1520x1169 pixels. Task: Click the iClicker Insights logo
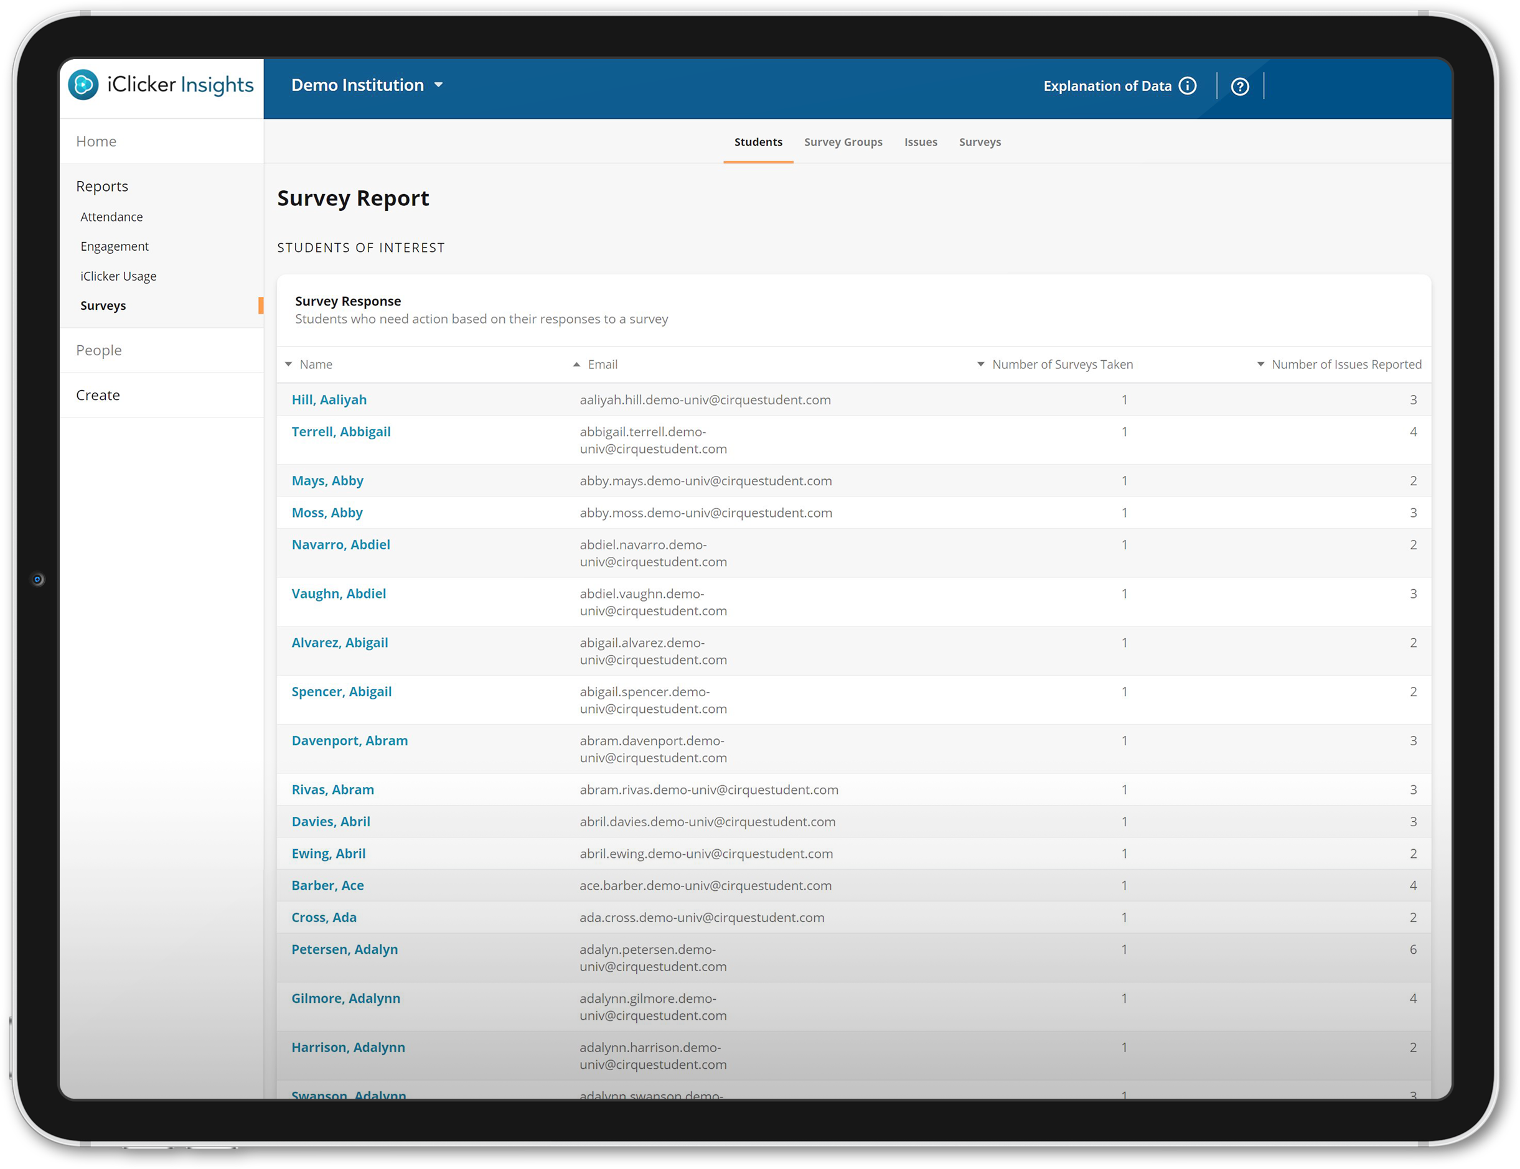161,84
